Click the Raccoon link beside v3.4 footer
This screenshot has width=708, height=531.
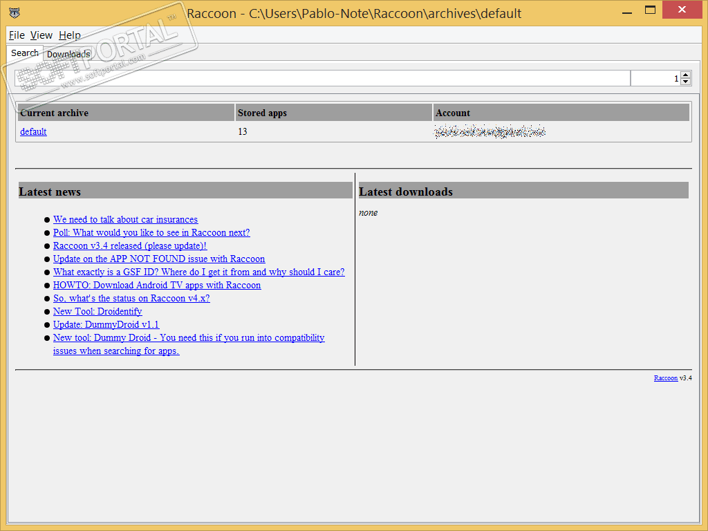pyautogui.click(x=666, y=378)
